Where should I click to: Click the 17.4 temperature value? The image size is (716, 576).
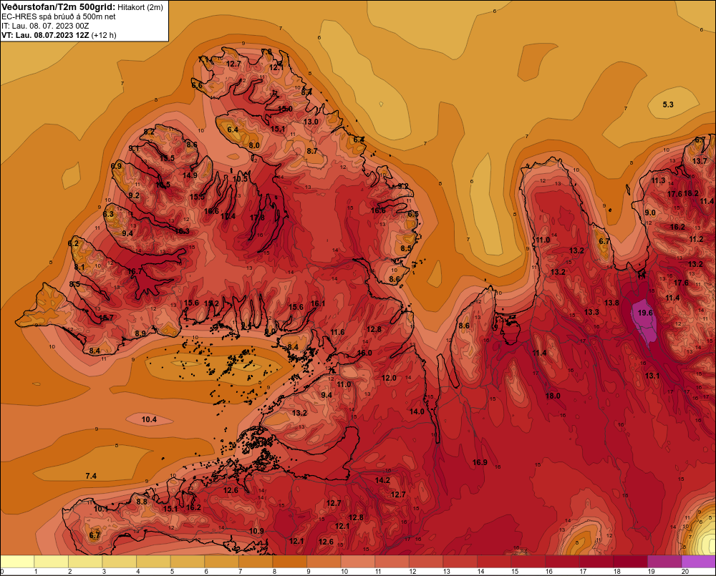click(x=228, y=216)
